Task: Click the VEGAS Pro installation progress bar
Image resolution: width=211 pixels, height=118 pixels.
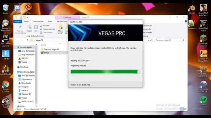Action: (x=105, y=71)
